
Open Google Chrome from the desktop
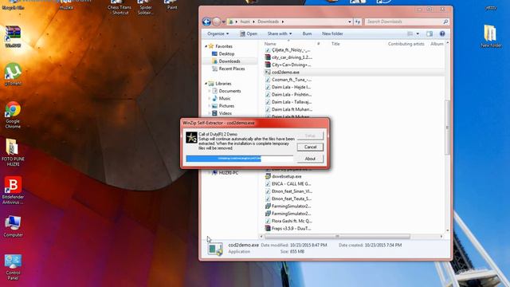[x=13, y=115]
